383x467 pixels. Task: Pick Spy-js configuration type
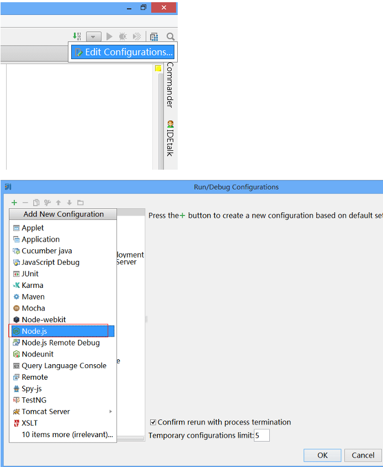(63, 389)
